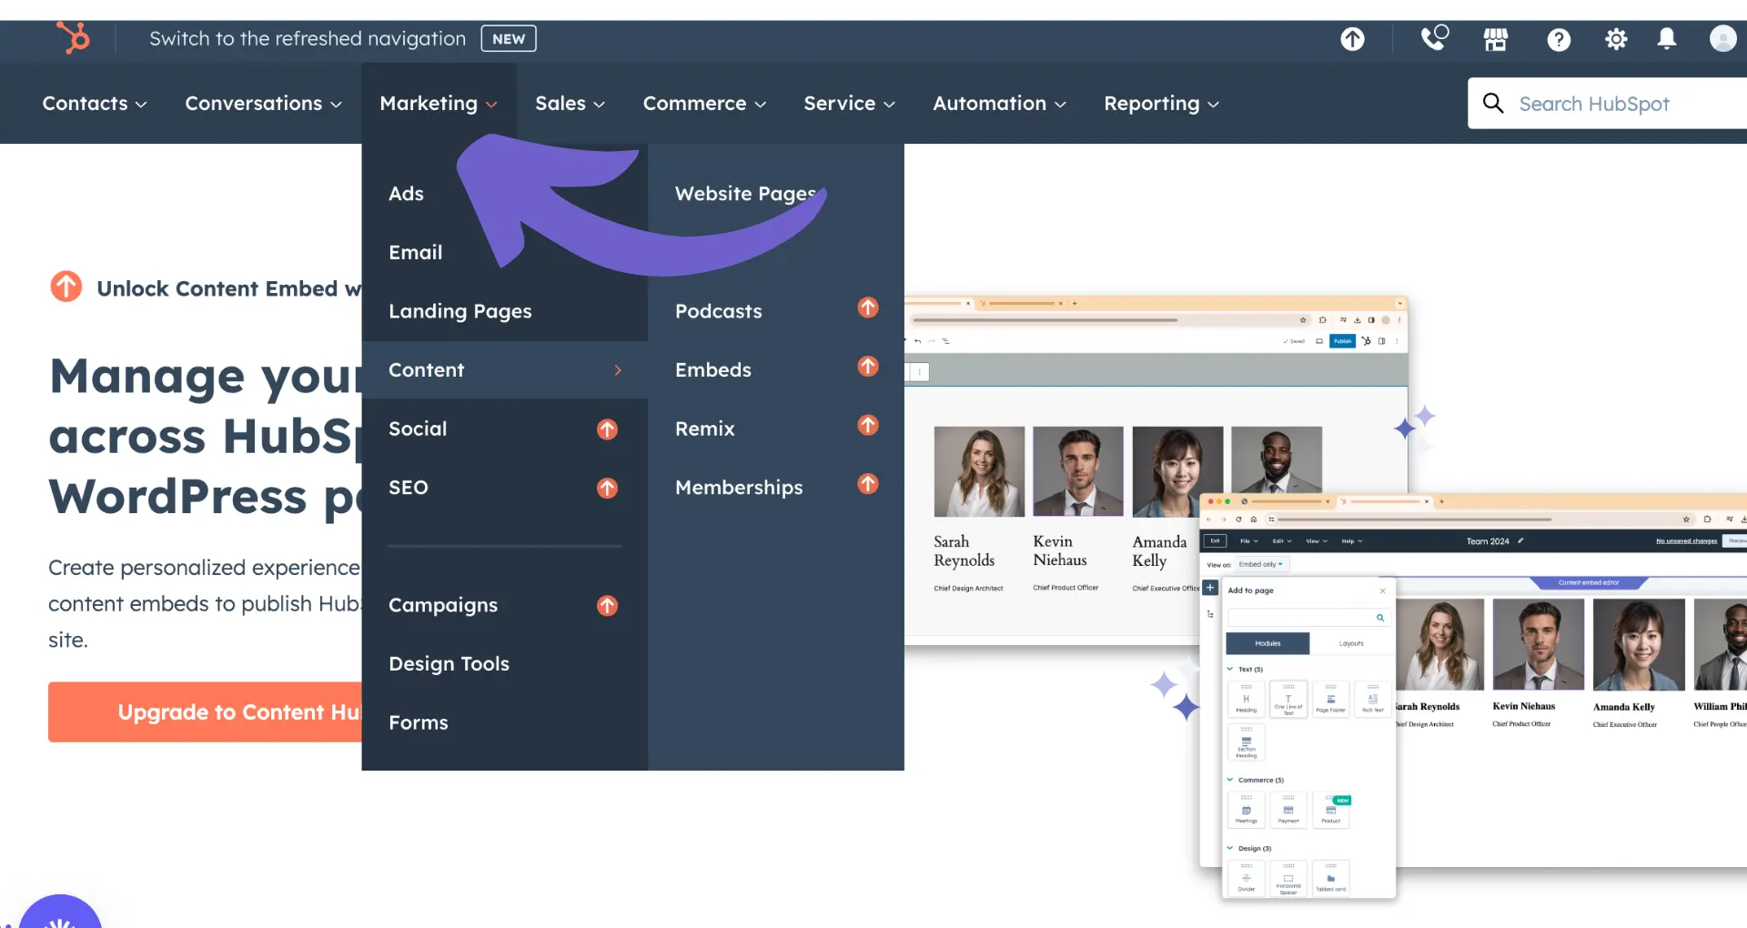
Task: Click upgrade icon next to Social
Action: (x=607, y=429)
